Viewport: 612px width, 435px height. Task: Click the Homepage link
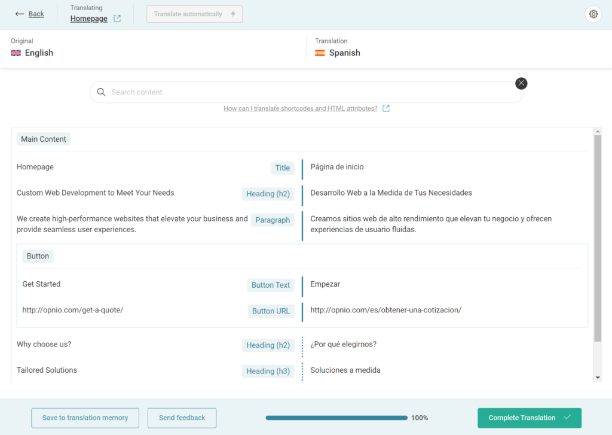pyautogui.click(x=88, y=19)
